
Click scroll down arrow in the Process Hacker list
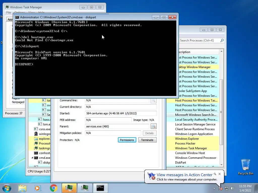tap(221, 165)
